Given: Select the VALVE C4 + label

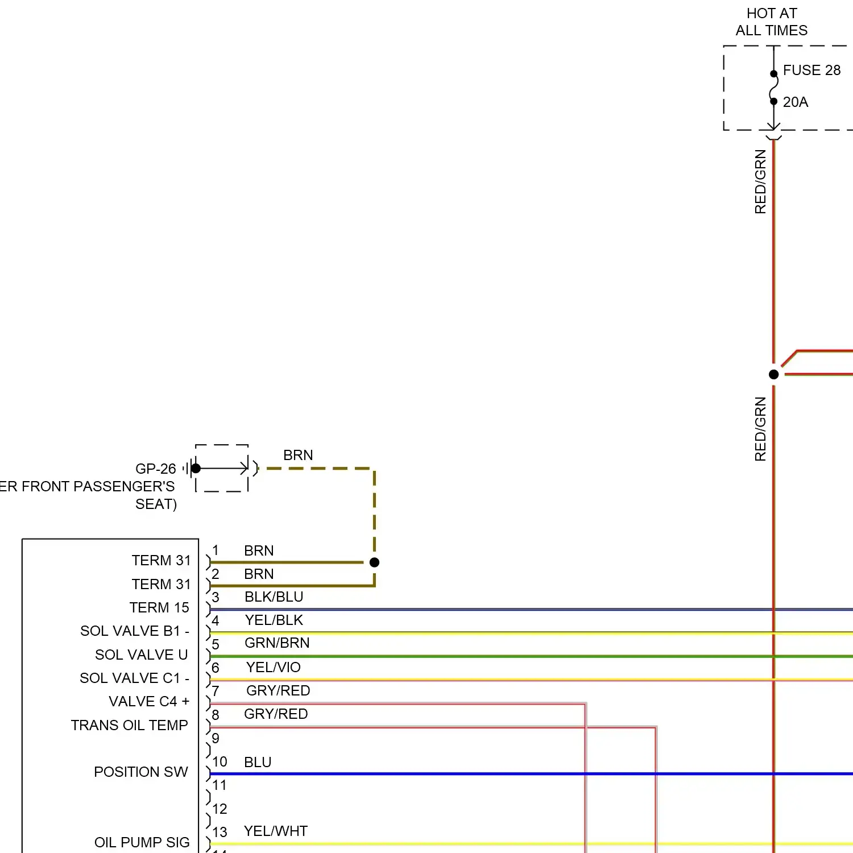Looking at the screenshot, I should coord(149,702).
